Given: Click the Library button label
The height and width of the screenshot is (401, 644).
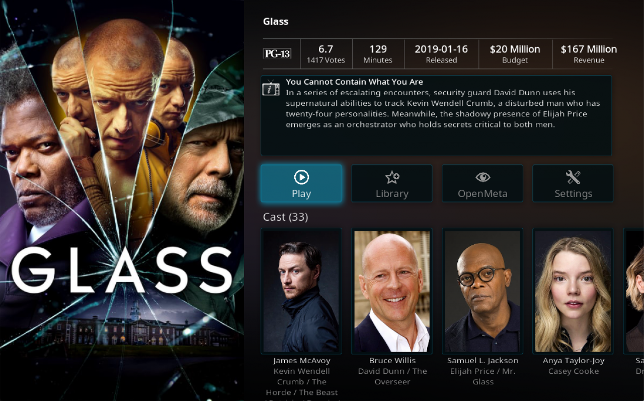Looking at the screenshot, I should click(x=392, y=193).
